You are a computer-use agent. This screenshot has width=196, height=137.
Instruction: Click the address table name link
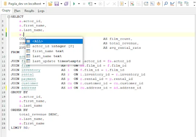pyautogui.click(x=29, y=88)
